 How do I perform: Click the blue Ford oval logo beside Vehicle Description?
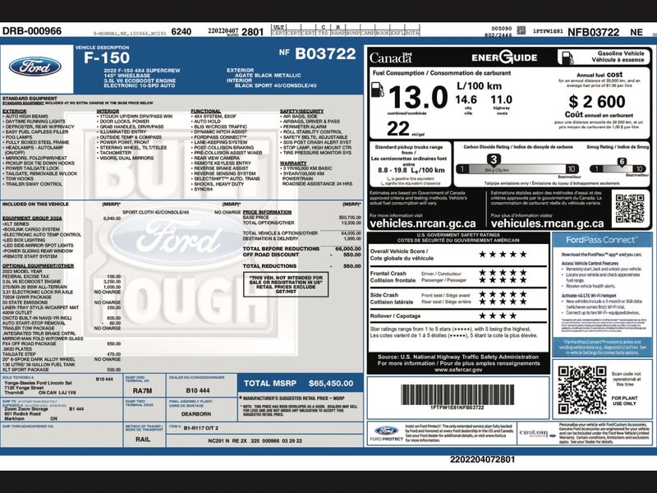pyautogui.click(x=35, y=67)
